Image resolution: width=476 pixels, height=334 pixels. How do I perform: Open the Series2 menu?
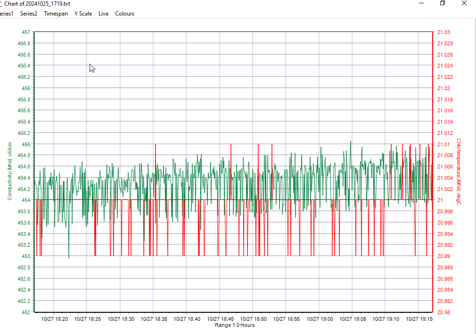click(29, 14)
